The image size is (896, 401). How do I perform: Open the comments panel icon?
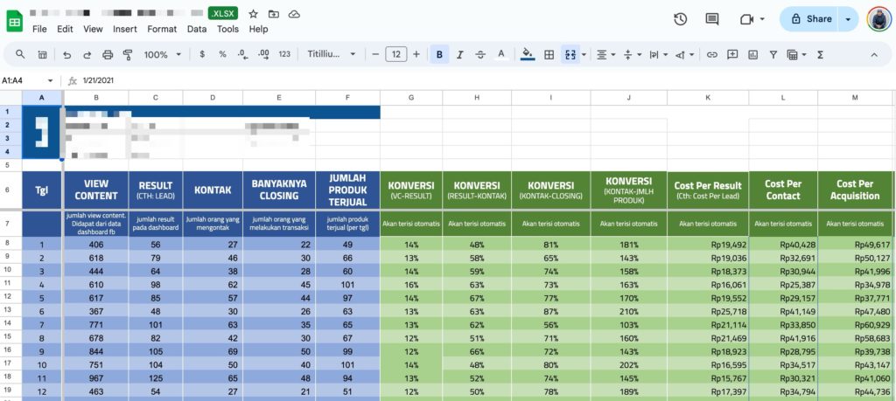pyautogui.click(x=712, y=18)
